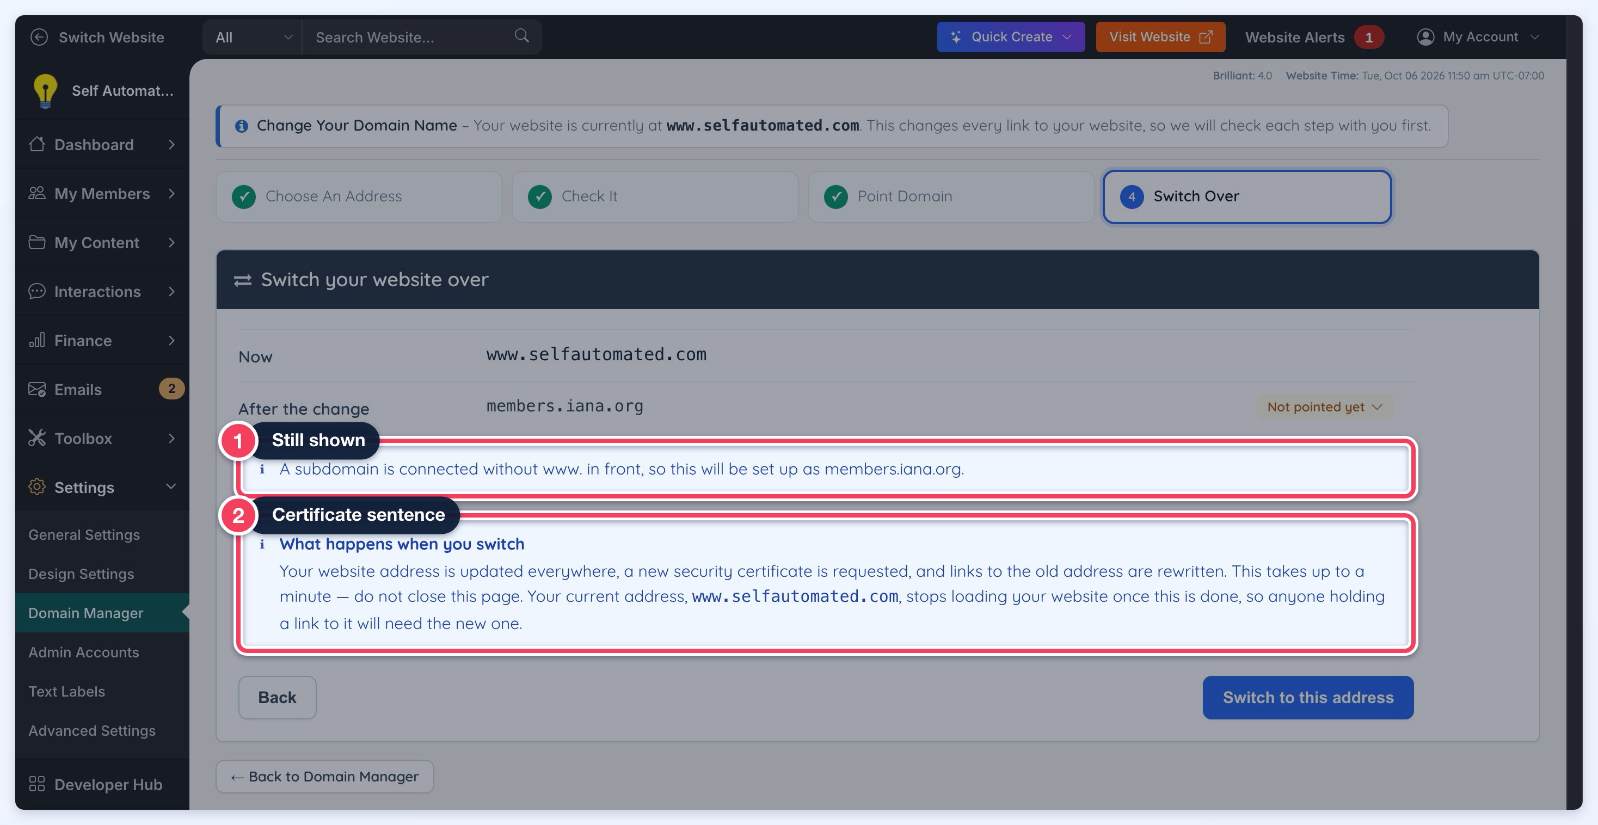Click the search magnifier icon
This screenshot has width=1598, height=825.
point(522,36)
